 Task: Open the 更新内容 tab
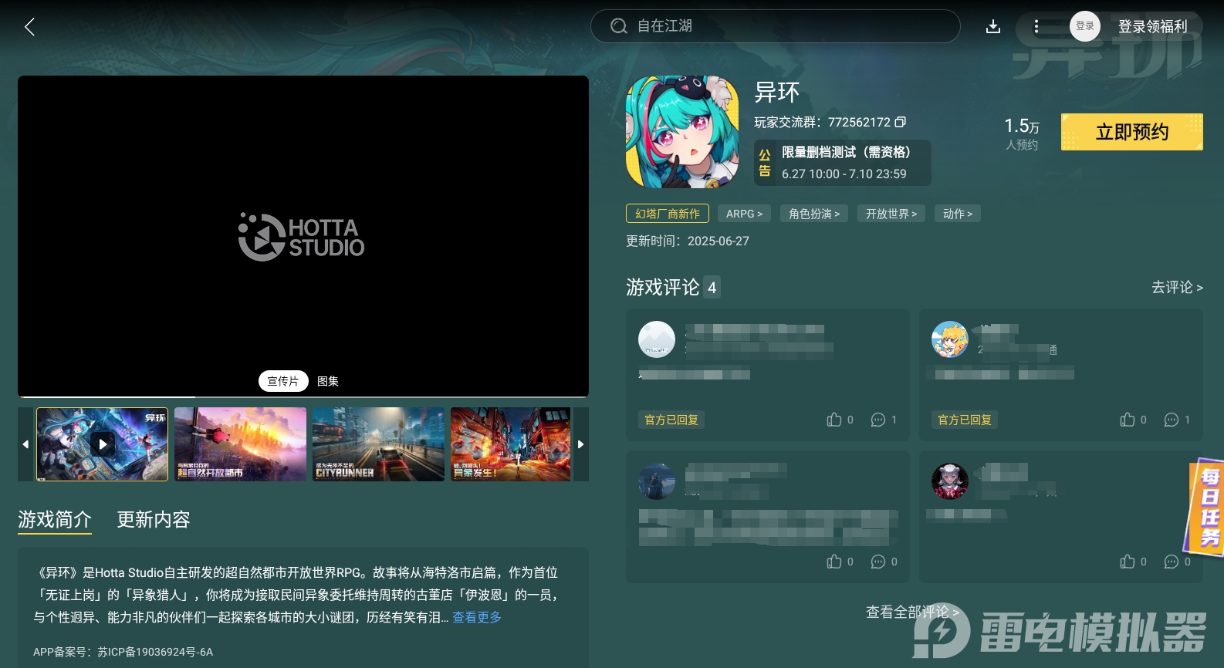click(154, 520)
